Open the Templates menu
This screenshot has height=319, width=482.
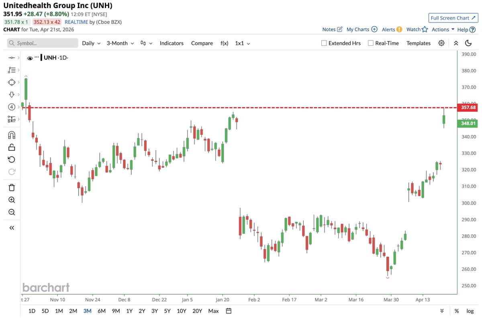tap(418, 43)
